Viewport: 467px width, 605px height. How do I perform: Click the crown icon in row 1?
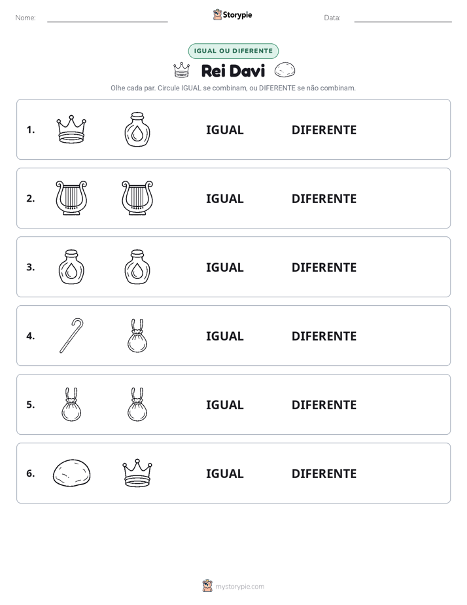point(71,129)
